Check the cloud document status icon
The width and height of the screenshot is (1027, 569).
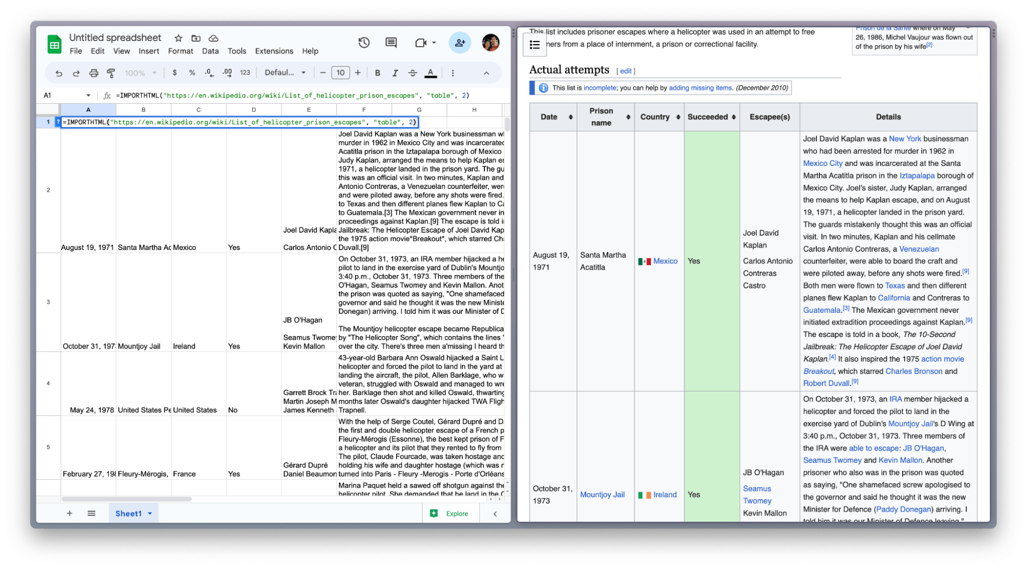click(214, 38)
